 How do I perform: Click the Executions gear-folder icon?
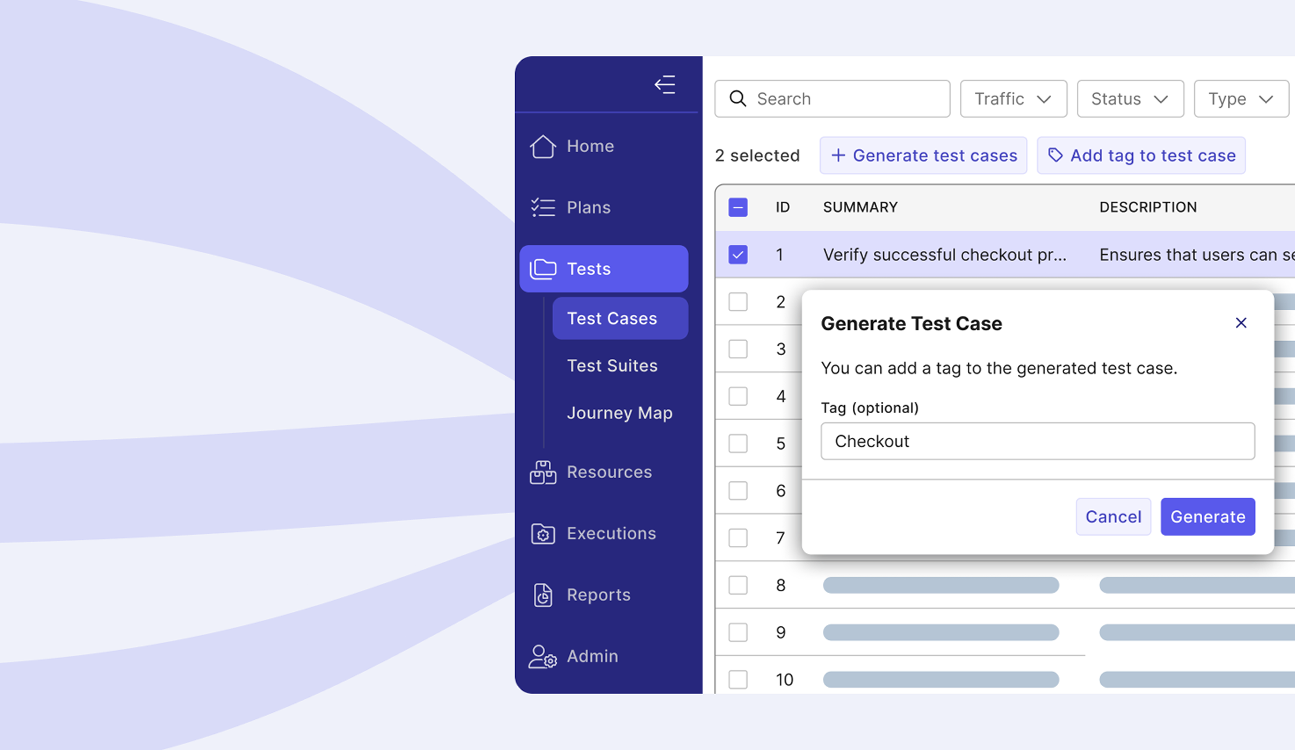[x=543, y=534]
